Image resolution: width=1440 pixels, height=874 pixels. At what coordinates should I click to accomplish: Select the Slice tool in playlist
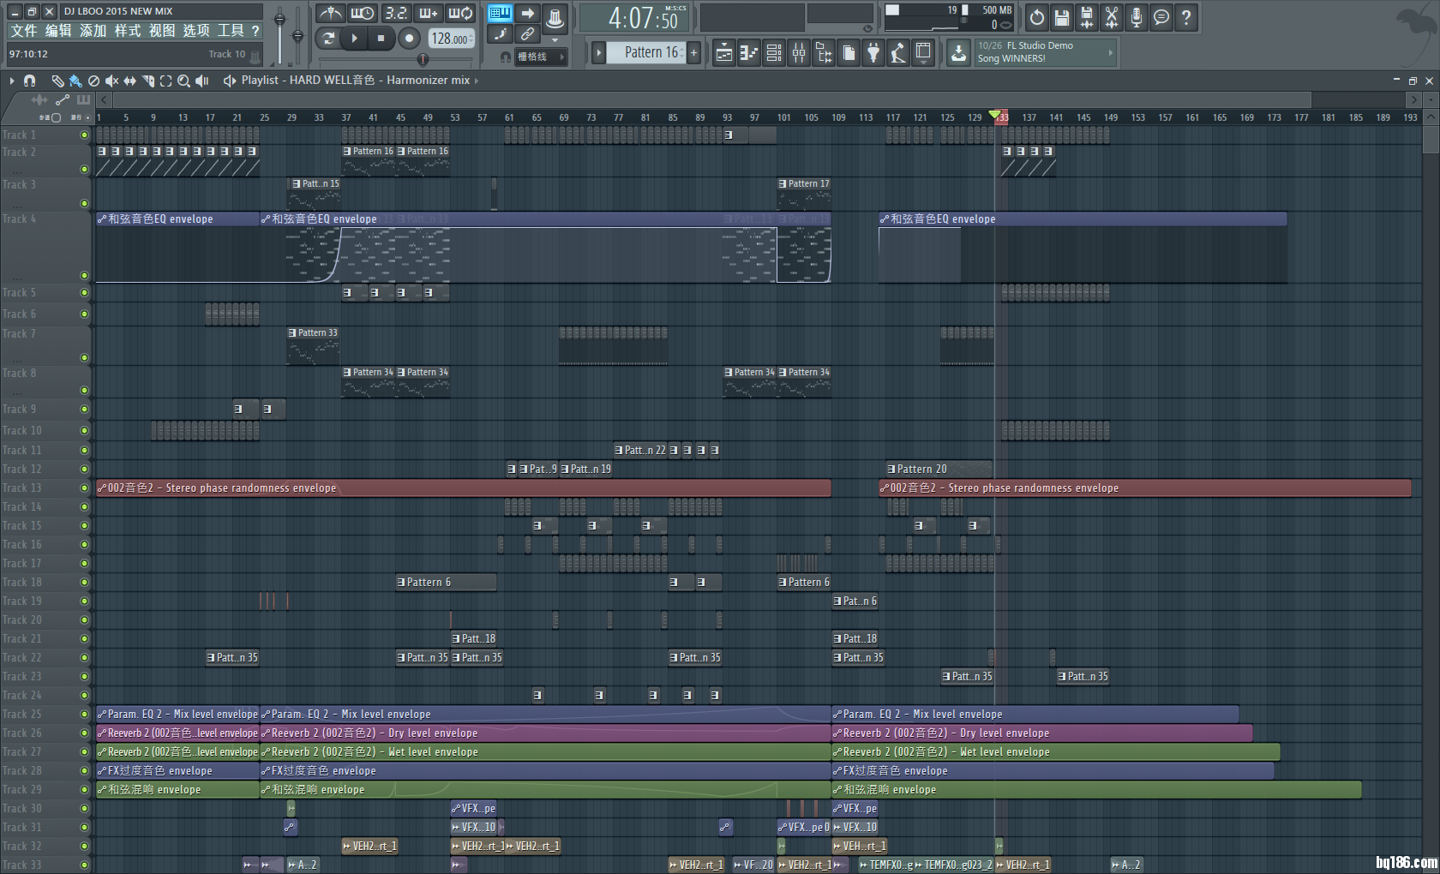point(148,81)
